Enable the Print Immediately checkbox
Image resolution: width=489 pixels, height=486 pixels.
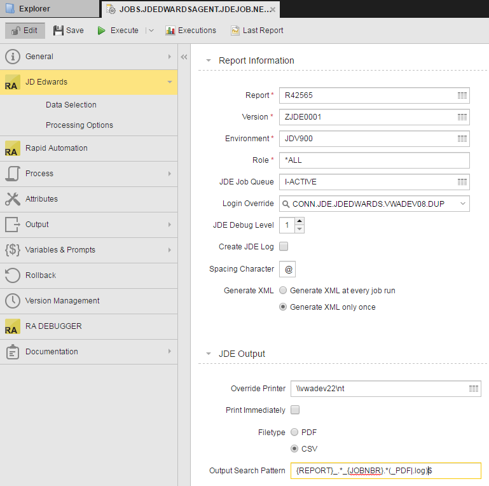coord(295,410)
